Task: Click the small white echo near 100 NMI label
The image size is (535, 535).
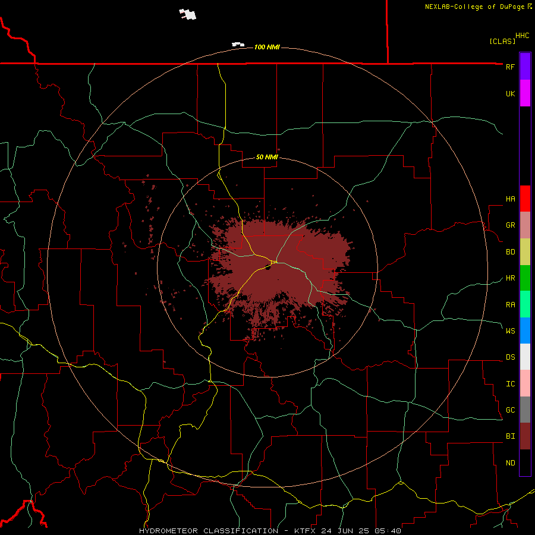Action: pyautogui.click(x=238, y=45)
